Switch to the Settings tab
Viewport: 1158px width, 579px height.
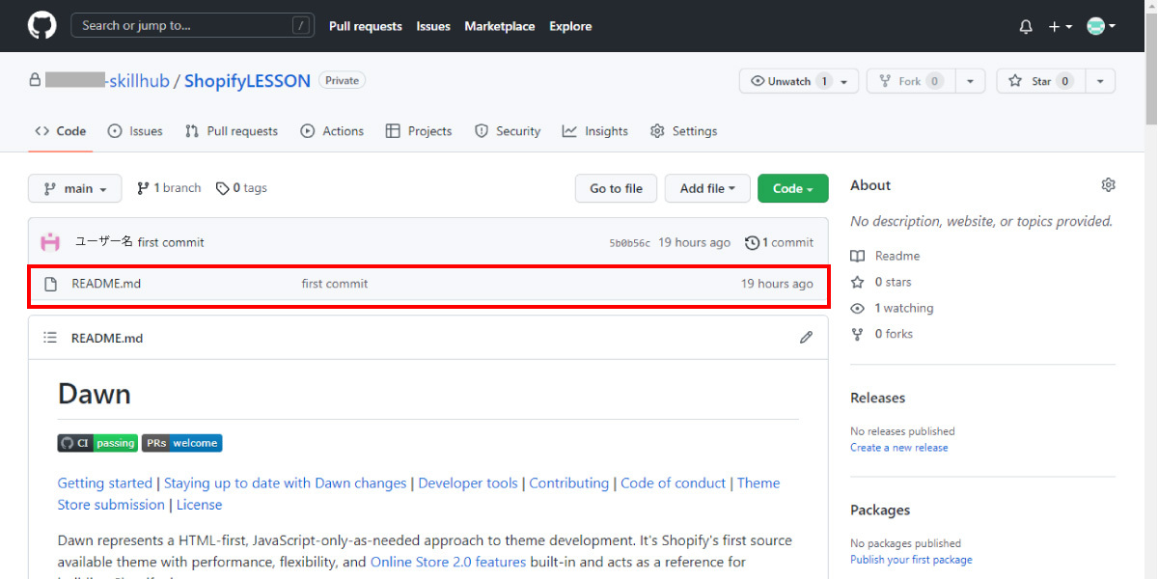[x=684, y=131]
